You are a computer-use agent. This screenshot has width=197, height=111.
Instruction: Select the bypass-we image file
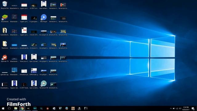pos(14,84)
